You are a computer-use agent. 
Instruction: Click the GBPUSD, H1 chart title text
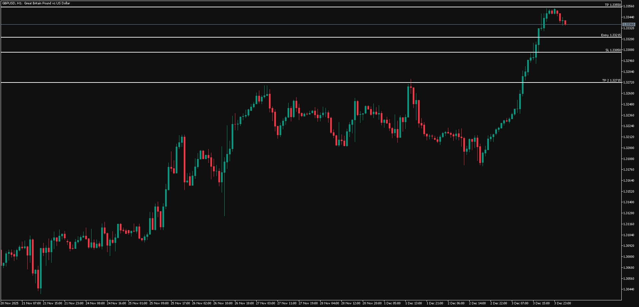point(36,3)
